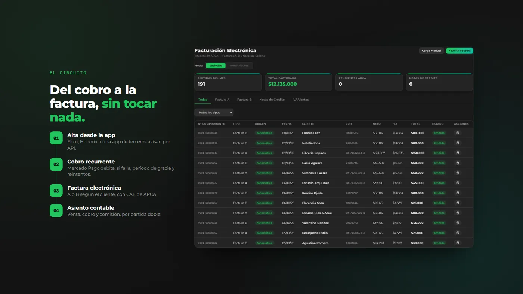Print Lucía Aguirre's invoice

tap(458, 163)
